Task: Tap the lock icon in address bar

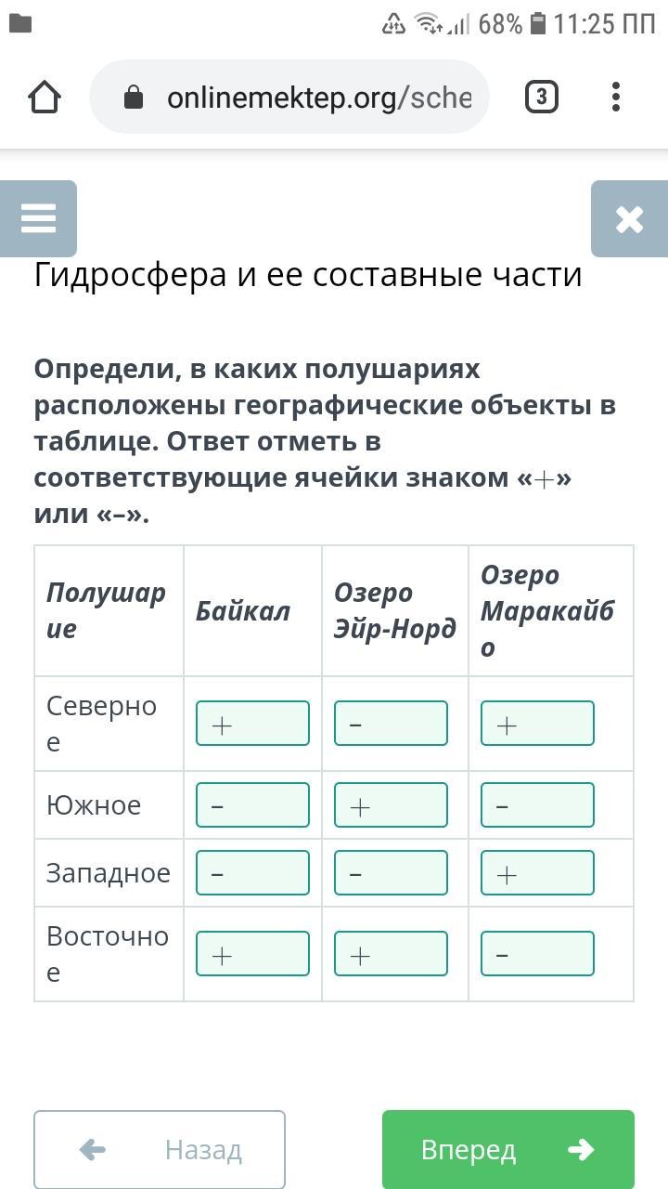Action: pos(134,98)
